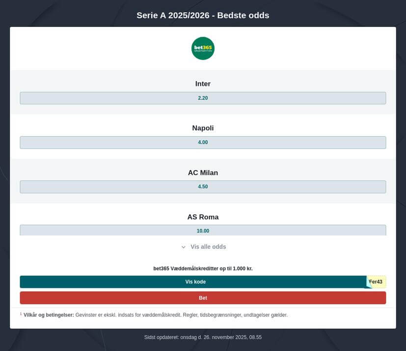Click the yellow Fer43 code tag
Viewport: 406px width, 351px height.
click(x=376, y=281)
